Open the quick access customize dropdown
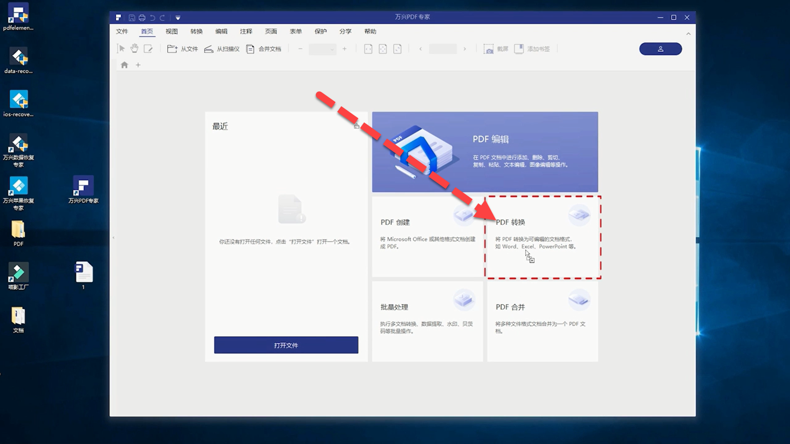The height and width of the screenshot is (444, 790). click(x=178, y=18)
